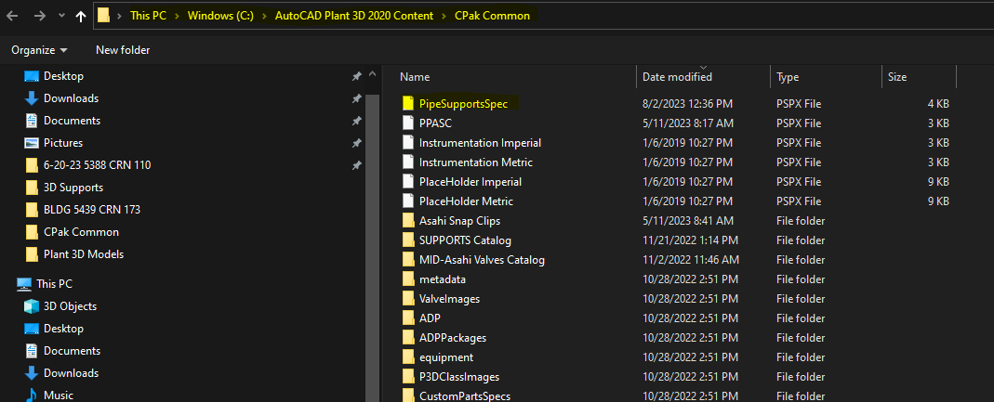Open Downloads under This PC
The width and height of the screenshot is (994, 402).
pyautogui.click(x=71, y=373)
